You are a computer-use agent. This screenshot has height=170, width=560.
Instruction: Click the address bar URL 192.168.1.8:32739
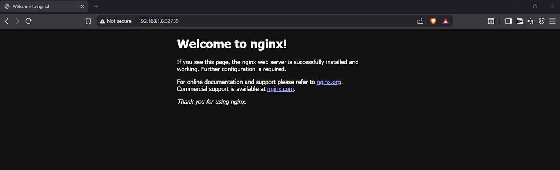pos(159,21)
